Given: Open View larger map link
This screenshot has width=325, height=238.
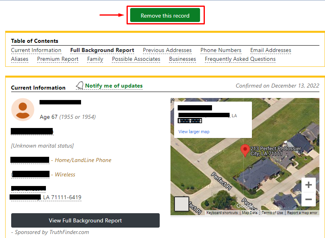Looking at the screenshot, I should click(x=194, y=131).
